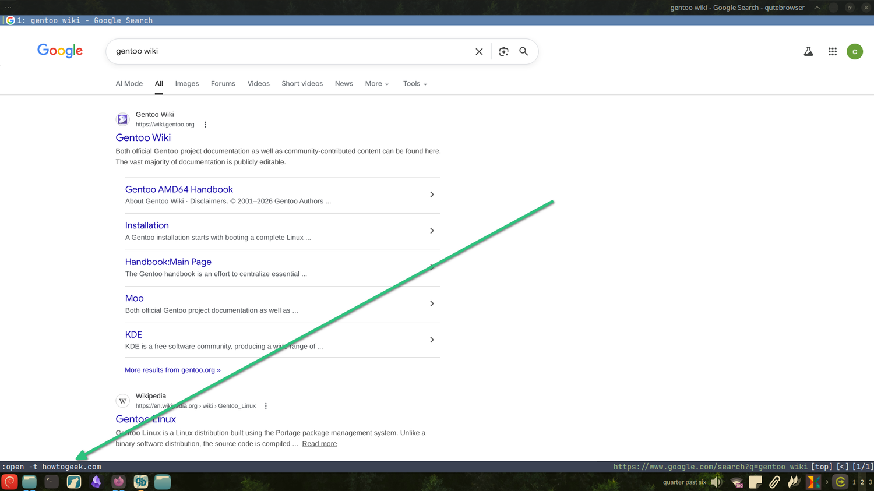874x491 pixels.
Task: Open search by image camera icon
Action: (x=504, y=51)
